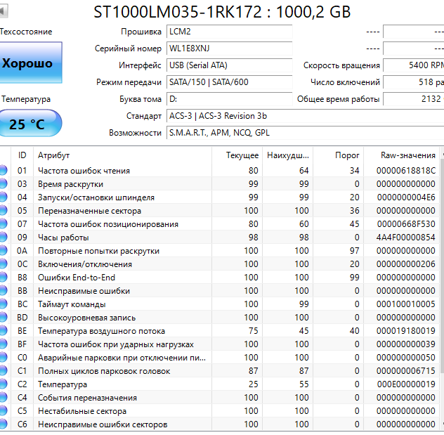Click the Raw-значения column header

point(402,155)
